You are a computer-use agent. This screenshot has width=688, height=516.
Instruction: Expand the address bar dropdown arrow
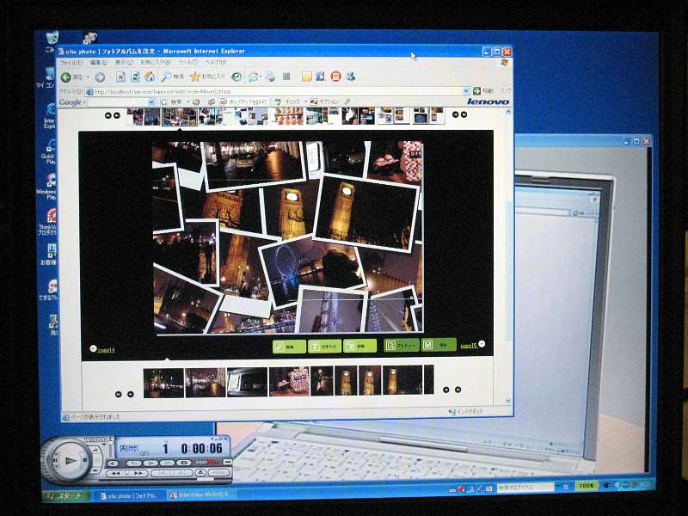tap(466, 91)
